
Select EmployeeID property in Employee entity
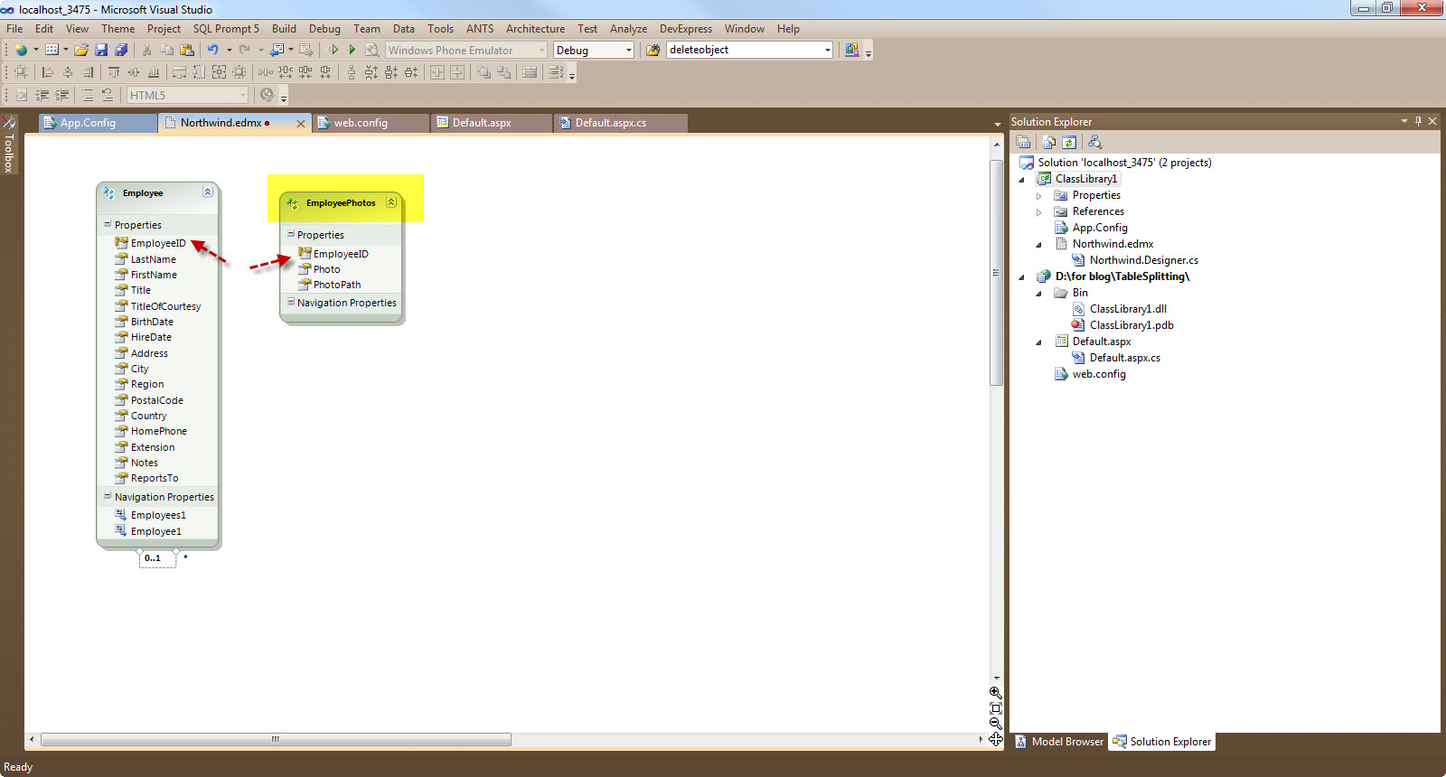click(158, 243)
